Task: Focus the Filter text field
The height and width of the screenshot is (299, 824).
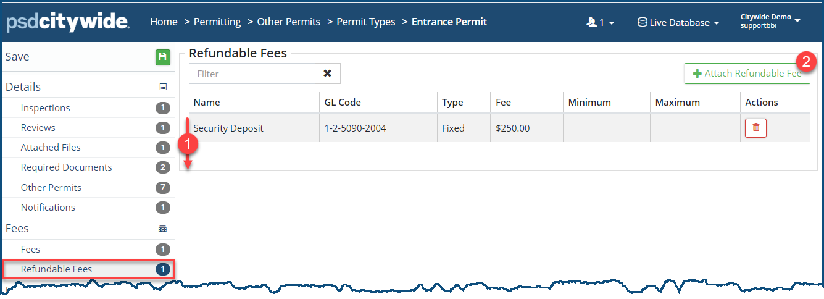Action: click(252, 74)
